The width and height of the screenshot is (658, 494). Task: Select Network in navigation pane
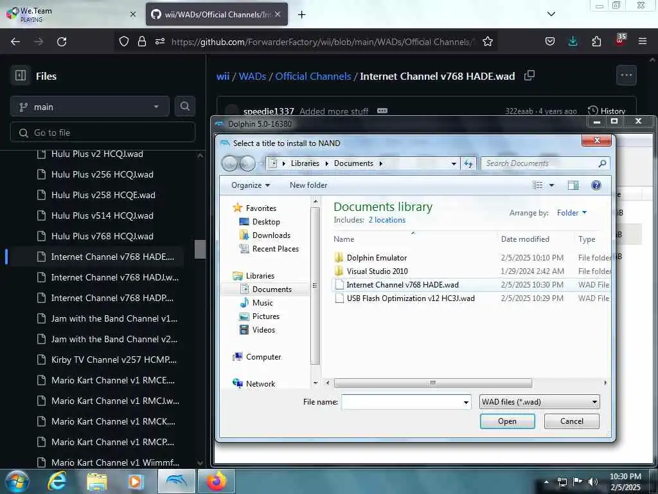[254, 383]
